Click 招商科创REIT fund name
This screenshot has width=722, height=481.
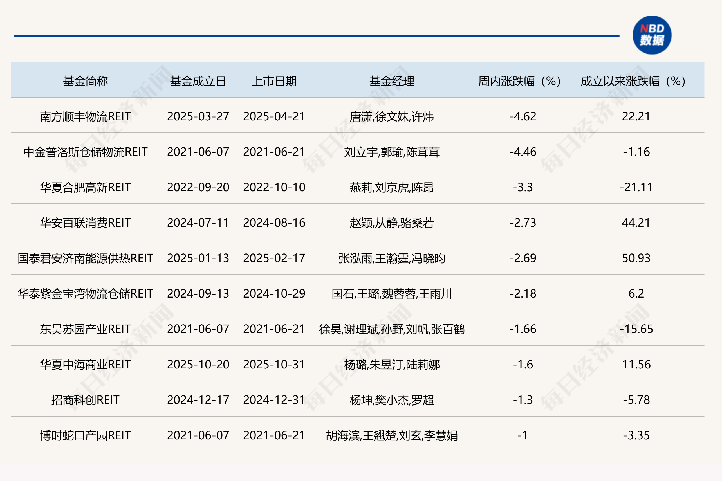click(85, 400)
